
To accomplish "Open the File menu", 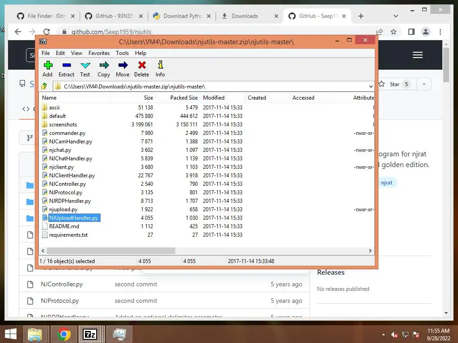I will 46,53.
